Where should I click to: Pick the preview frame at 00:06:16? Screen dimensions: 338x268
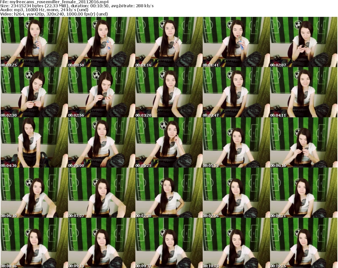304,142
